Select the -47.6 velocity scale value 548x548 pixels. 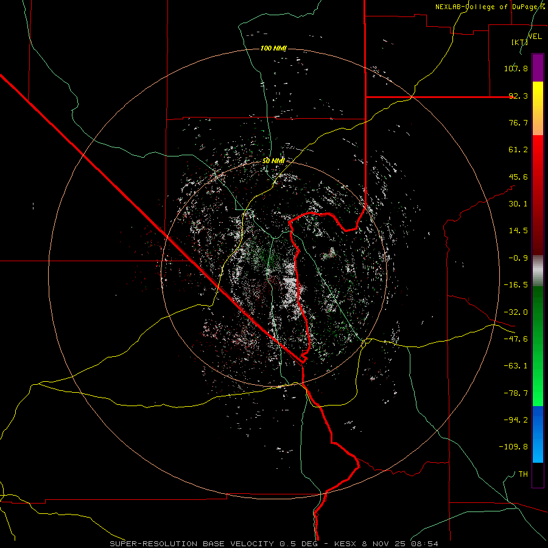click(x=516, y=339)
